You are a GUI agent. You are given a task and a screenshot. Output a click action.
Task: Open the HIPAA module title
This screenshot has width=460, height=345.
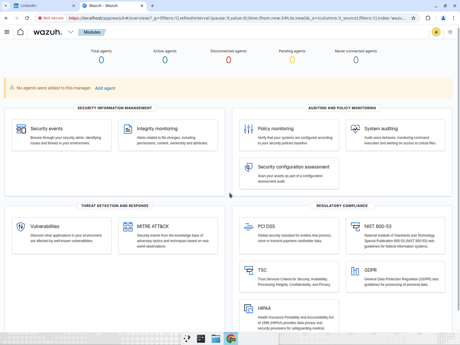(264, 308)
